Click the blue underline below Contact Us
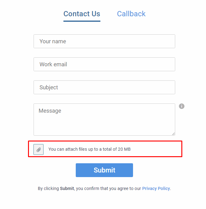Viewport: 206px width, 209px height. pos(82,21)
